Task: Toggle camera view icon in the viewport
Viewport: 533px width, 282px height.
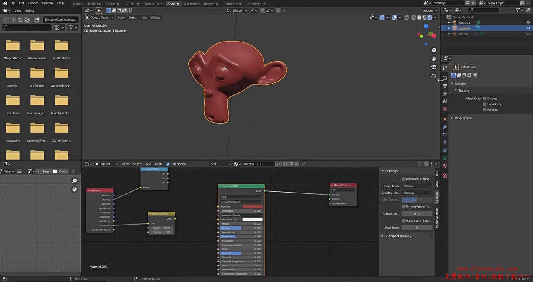Action: coord(433,67)
